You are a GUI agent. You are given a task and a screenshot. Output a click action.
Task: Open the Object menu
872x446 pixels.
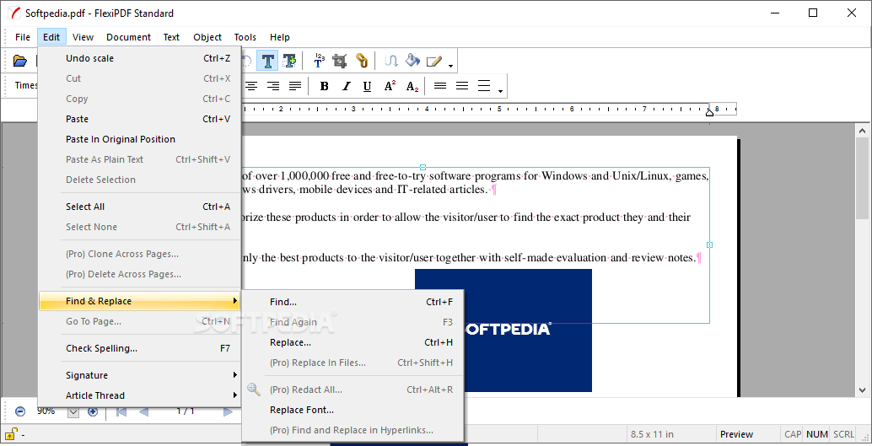click(x=207, y=37)
